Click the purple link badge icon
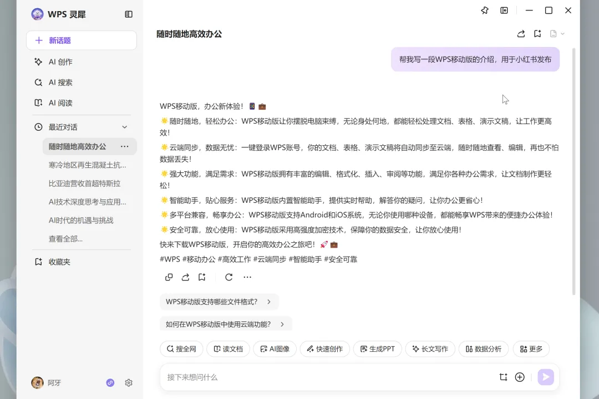The height and width of the screenshot is (399, 599). 110,382
